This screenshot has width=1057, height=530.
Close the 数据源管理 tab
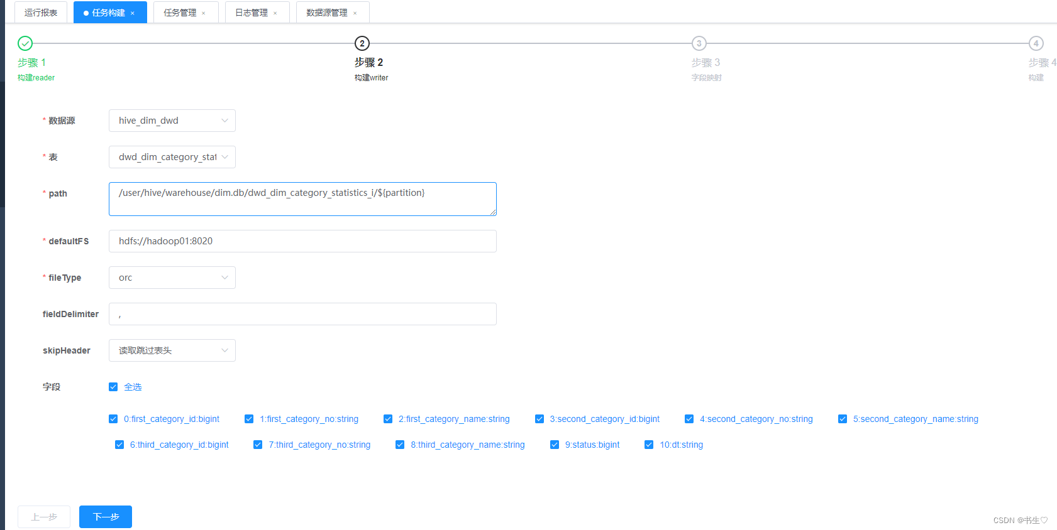click(355, 13)
